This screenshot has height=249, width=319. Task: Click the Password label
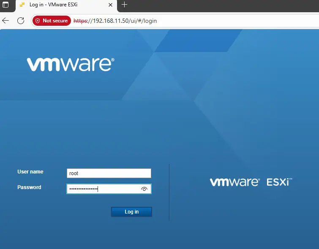pyautogui.click(x=29, y=187)
